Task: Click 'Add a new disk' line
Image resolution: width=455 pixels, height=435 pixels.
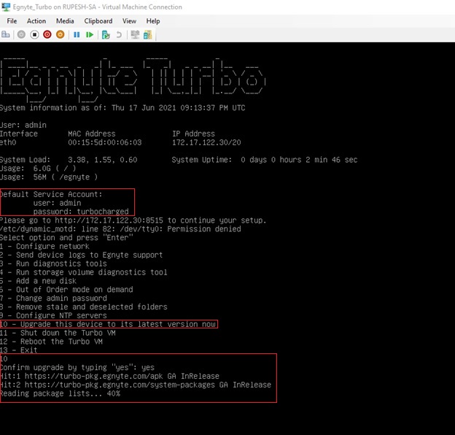Action: click(39, 281)
